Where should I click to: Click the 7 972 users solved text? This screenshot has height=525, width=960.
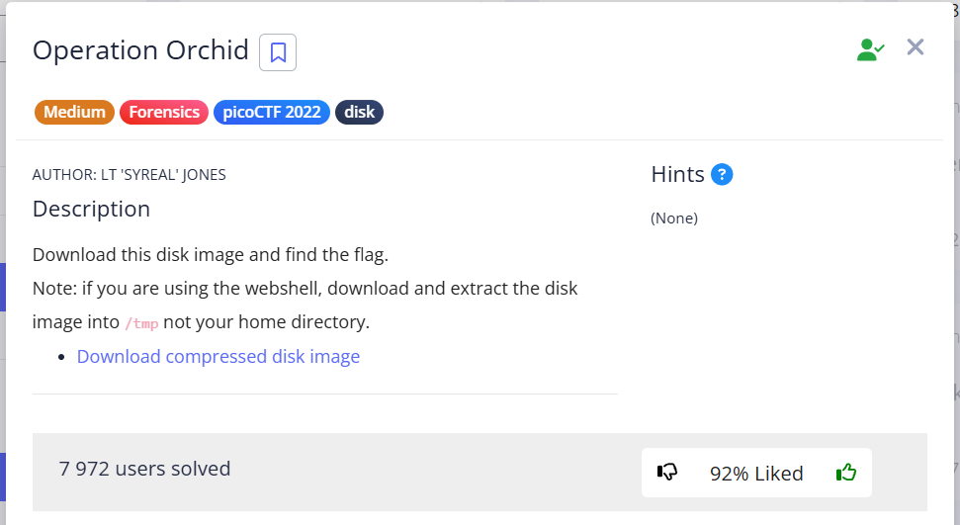point(144,469)
